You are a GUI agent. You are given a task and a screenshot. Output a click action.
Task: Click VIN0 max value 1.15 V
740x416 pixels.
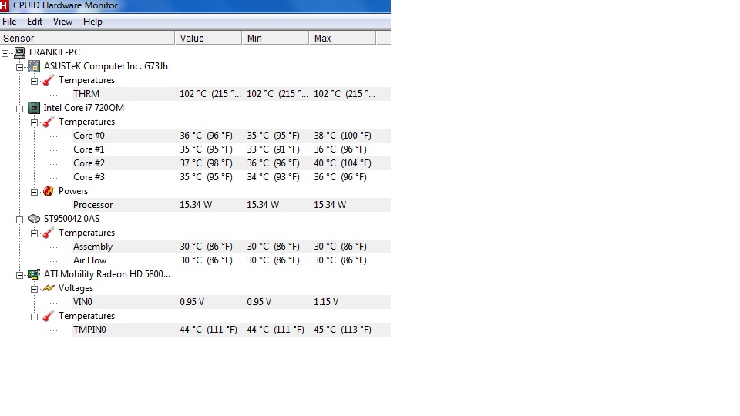tap(326, 302)
